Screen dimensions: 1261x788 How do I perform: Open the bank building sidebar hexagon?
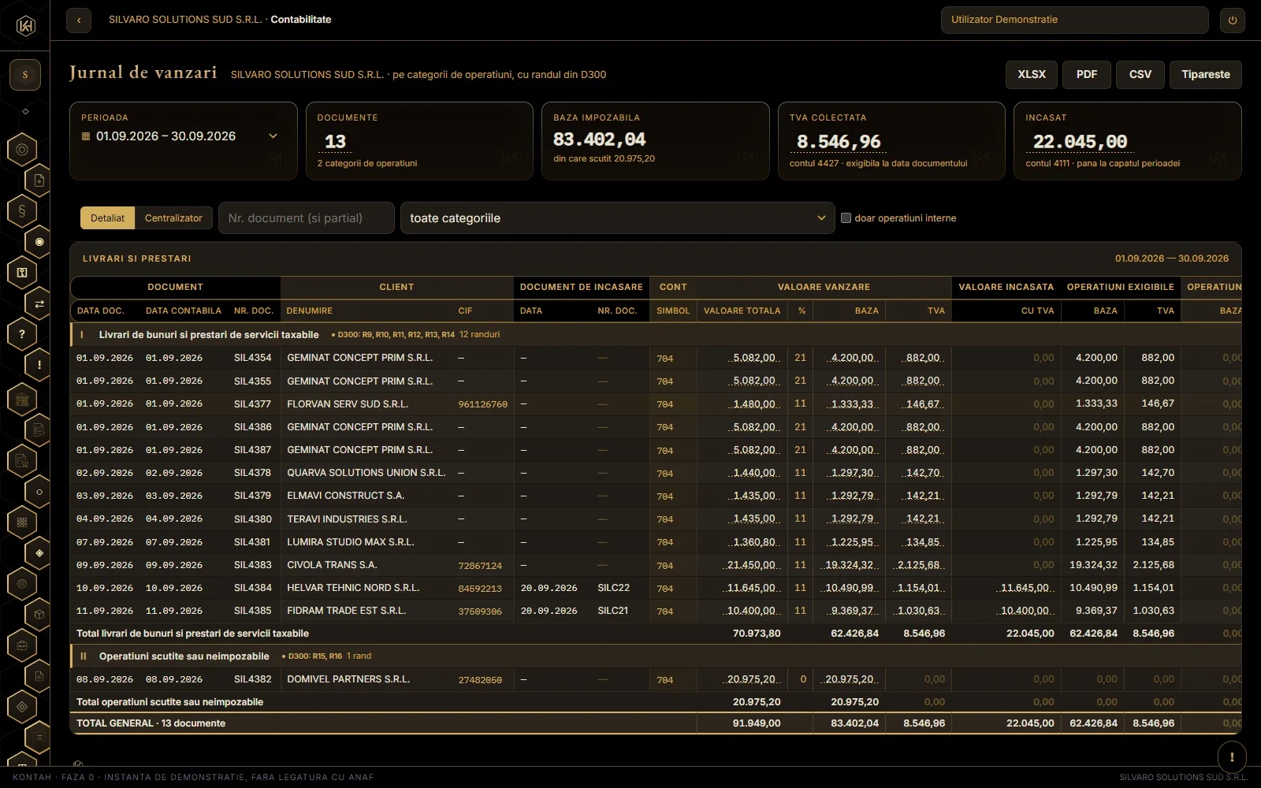pos(22,400)
